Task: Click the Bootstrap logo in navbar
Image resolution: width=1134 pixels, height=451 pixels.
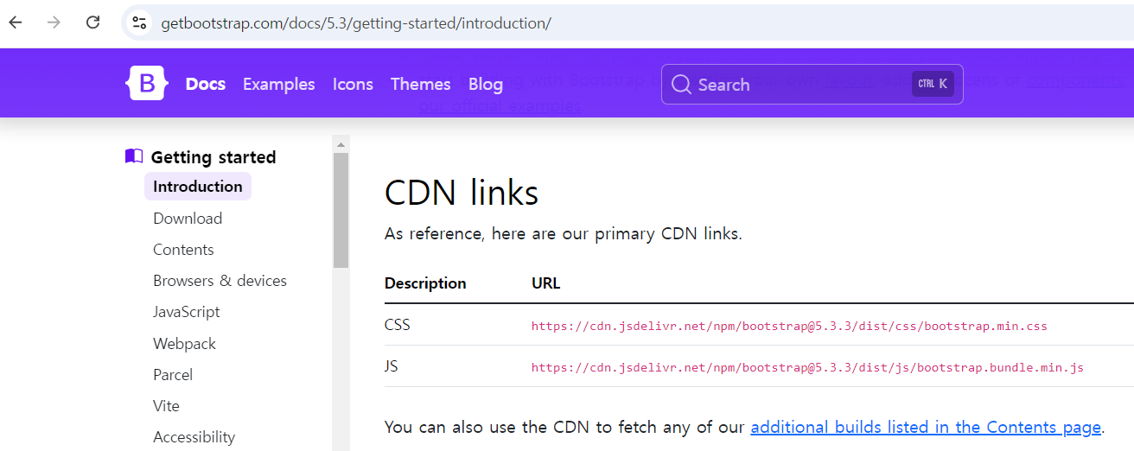Action: (x=147, y=84)
